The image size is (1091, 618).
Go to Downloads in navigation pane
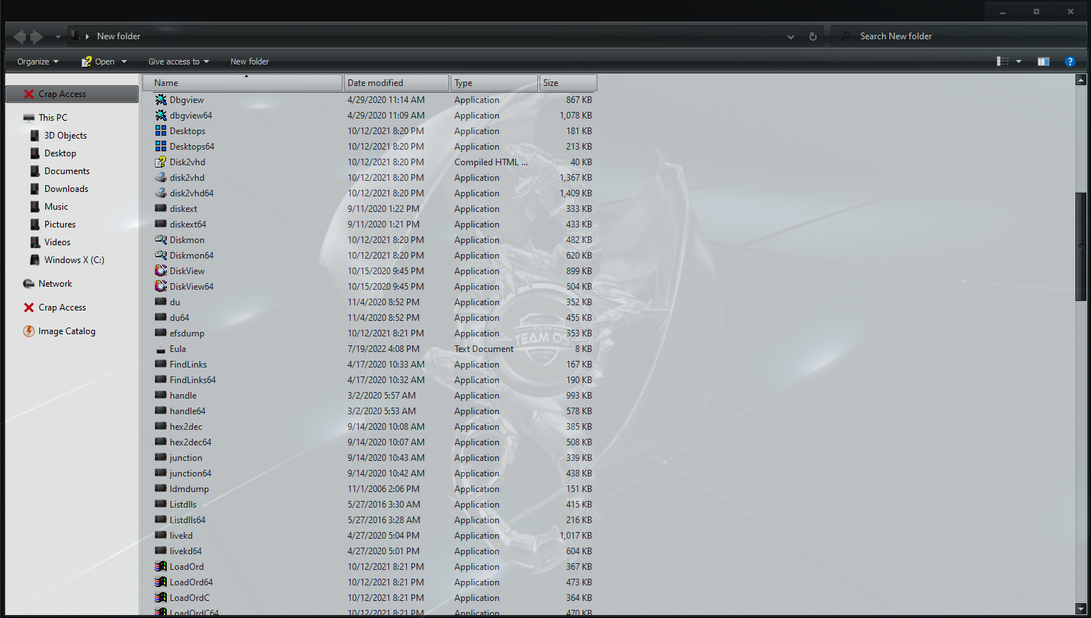coord(66,189)
